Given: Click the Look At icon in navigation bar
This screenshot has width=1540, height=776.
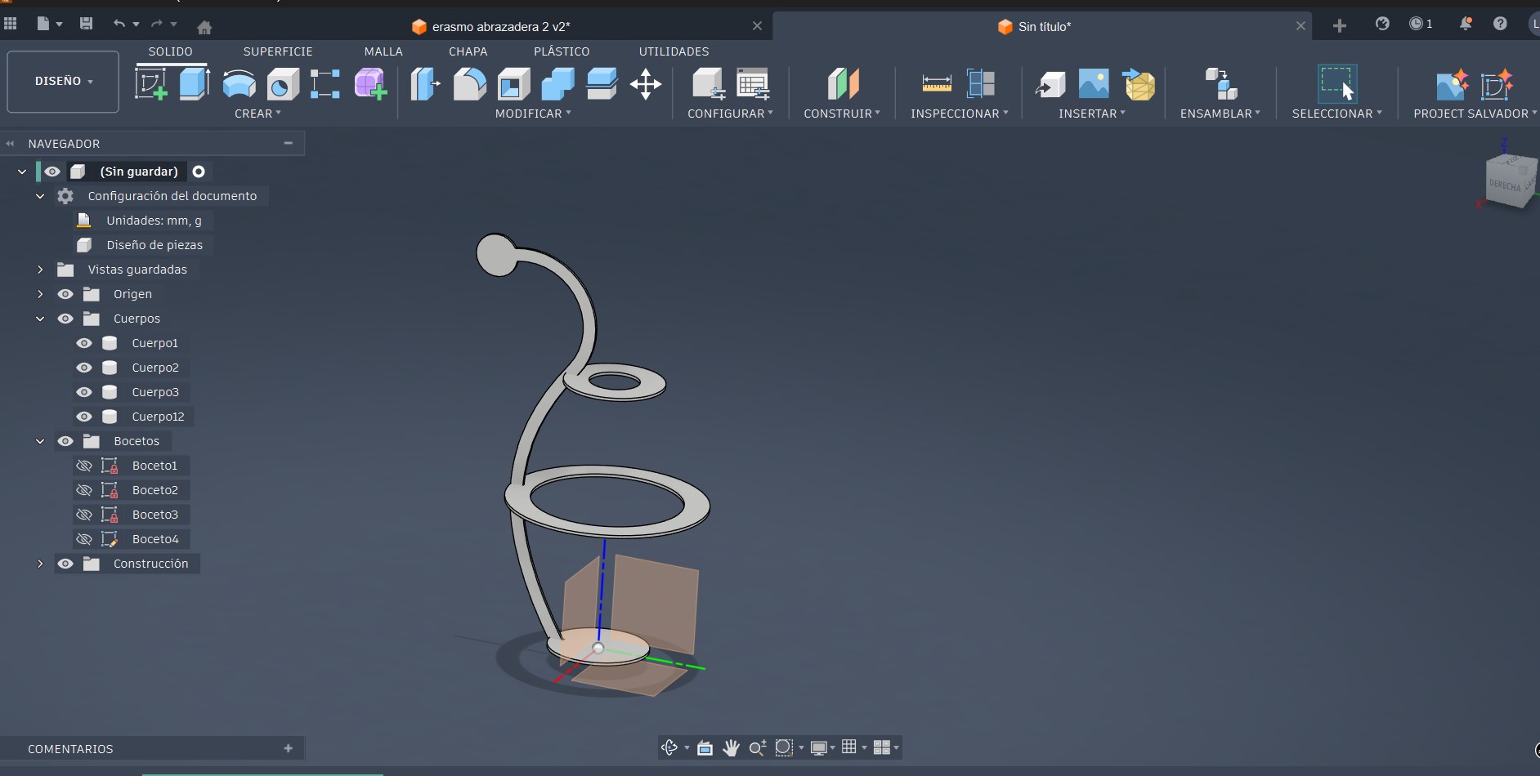Looking at the screenshot, I should (x=705, y=747).
